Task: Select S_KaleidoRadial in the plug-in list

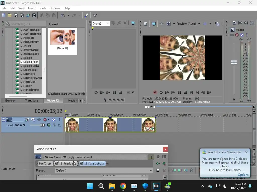Action: coord(30,66)
